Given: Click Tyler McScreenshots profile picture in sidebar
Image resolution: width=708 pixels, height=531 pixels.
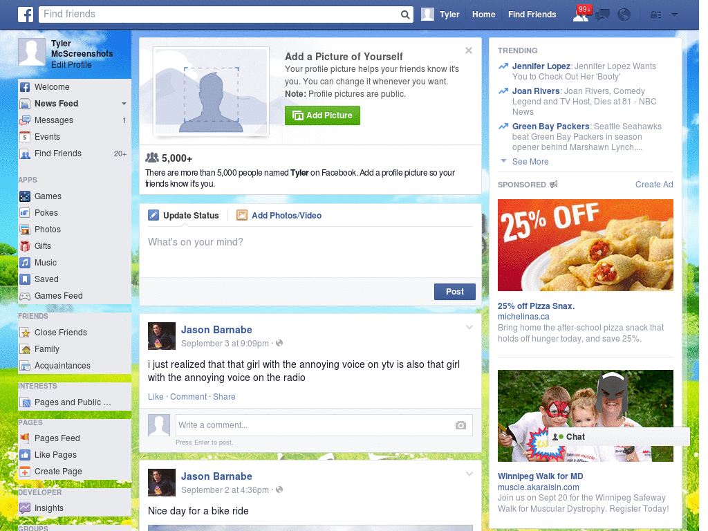Looking at the screenshot, I should (32, 53).
